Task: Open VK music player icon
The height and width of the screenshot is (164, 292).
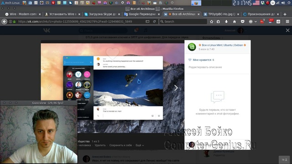Action: (146, 30)
